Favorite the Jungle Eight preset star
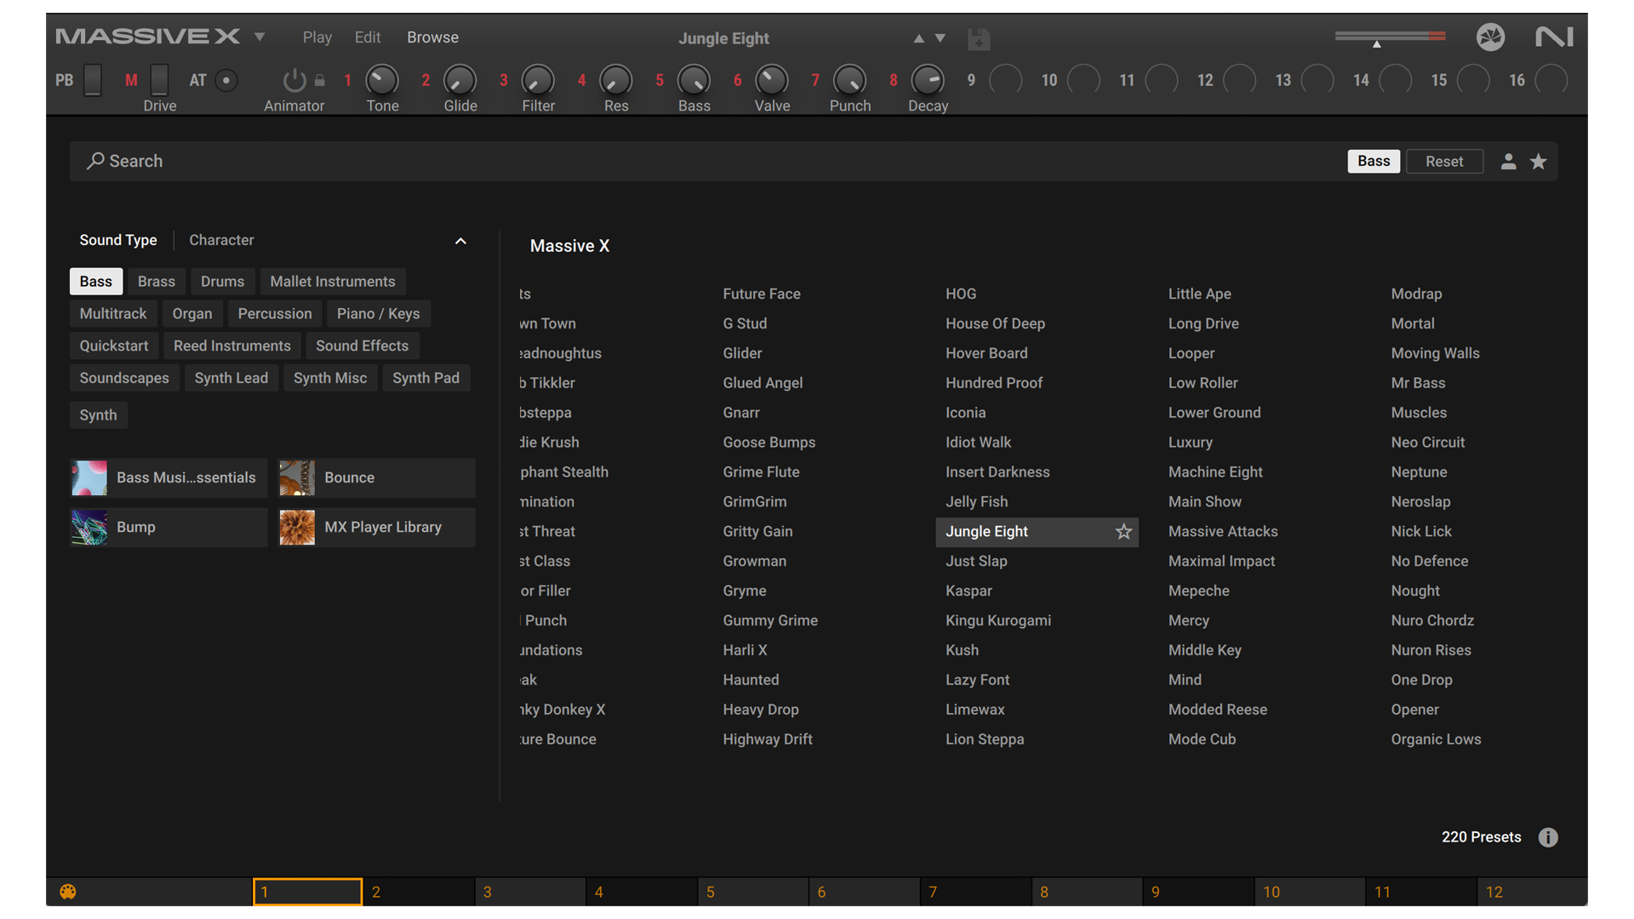This screenshot has height=919, width=1634. pyautogui.click(x=1123, y=532)
